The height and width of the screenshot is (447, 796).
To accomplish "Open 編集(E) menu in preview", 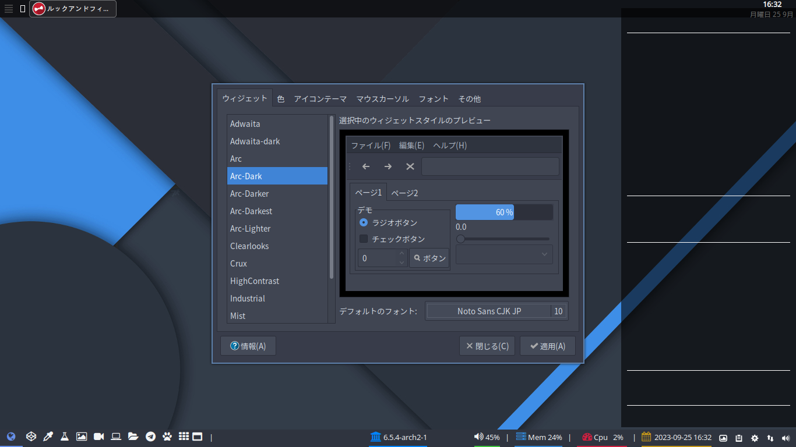I will click(411, 146).
